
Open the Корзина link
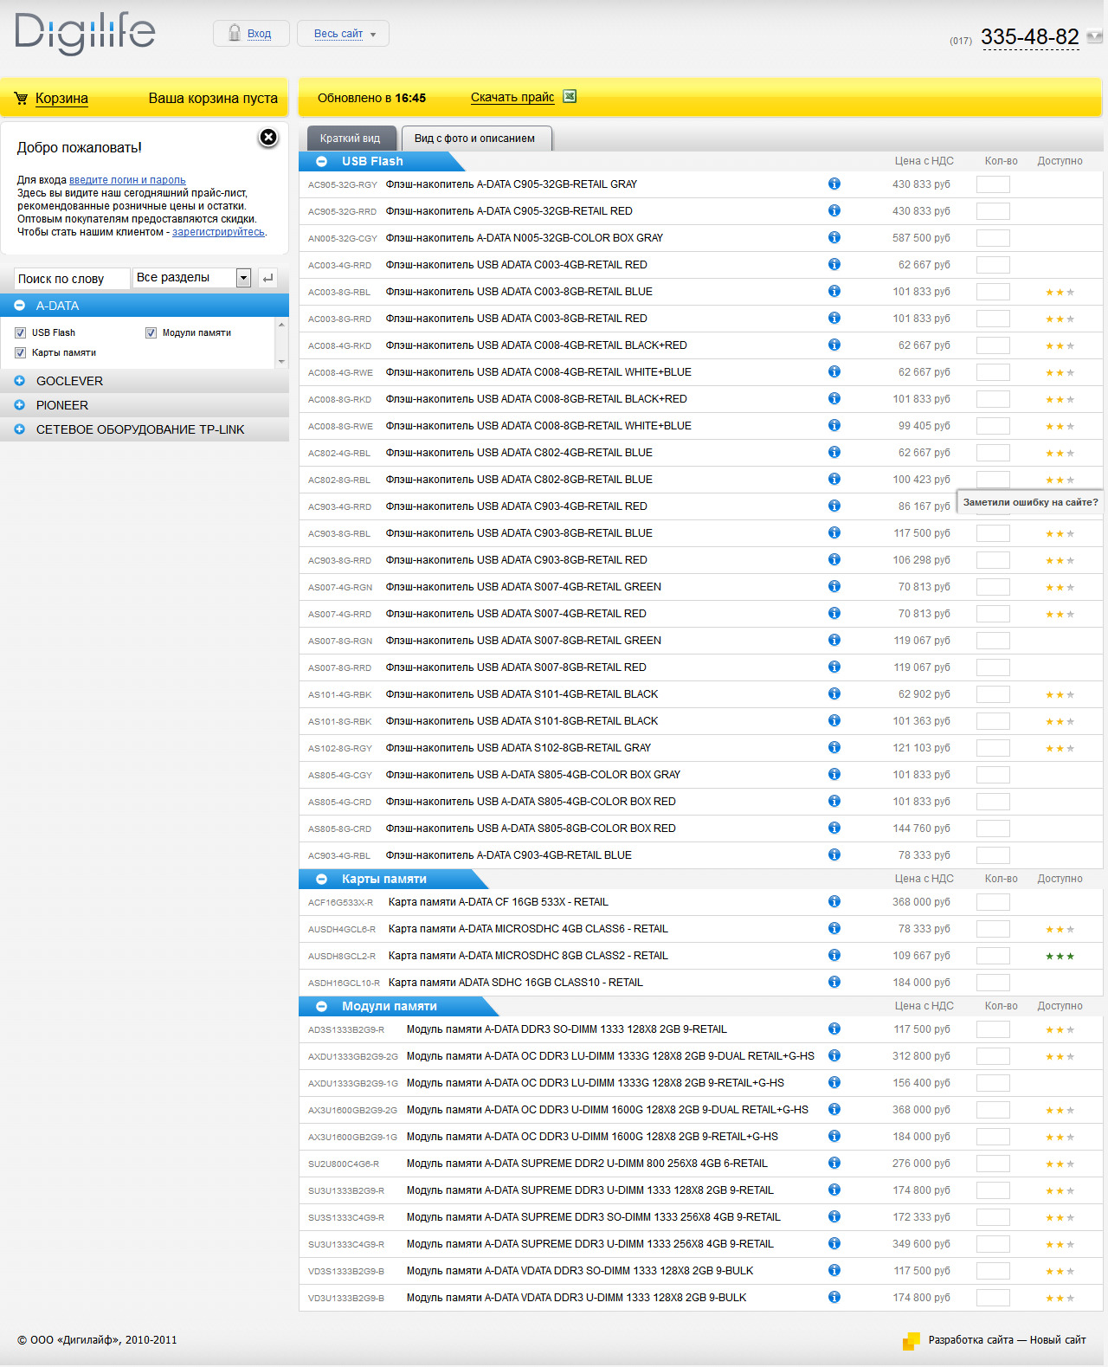[x=61, y=98]
